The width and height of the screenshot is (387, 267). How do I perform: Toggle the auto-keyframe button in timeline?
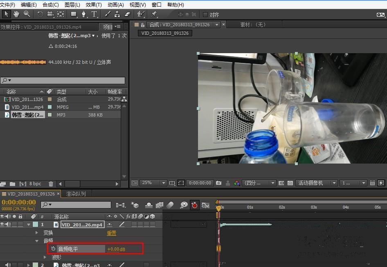194,205
